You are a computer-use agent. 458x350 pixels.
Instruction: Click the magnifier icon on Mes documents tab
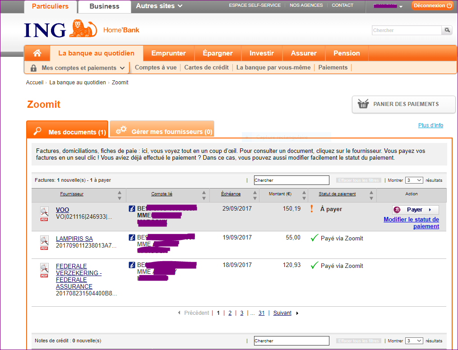(x=37, y=131)
